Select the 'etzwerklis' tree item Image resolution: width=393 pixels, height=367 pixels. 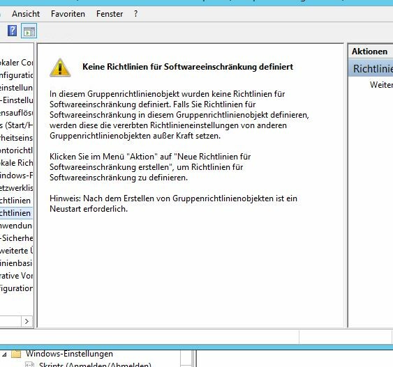(16, 188)
